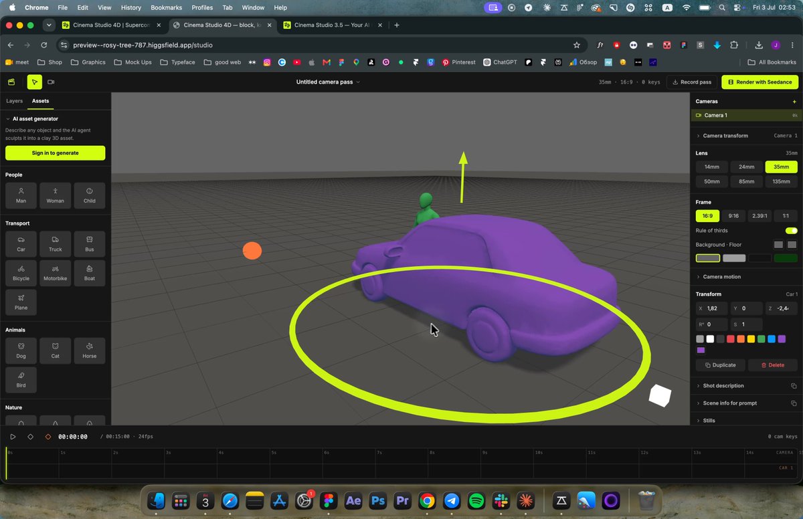This screenshot has height=519, width=803.
Task: Bookmark this page with the star icon
Action: point(577,45)
